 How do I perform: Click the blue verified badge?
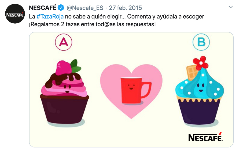pyautogui.click(x=61, y=8)
